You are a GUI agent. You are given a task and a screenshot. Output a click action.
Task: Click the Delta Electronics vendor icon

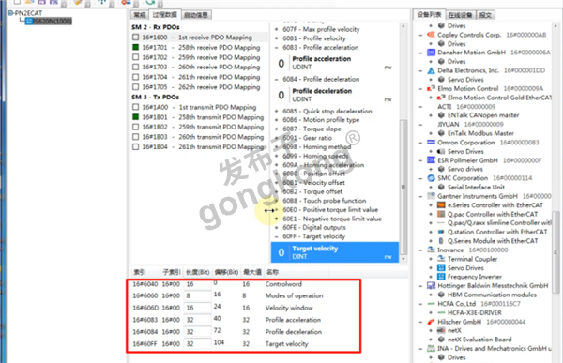tap(431, 70)
